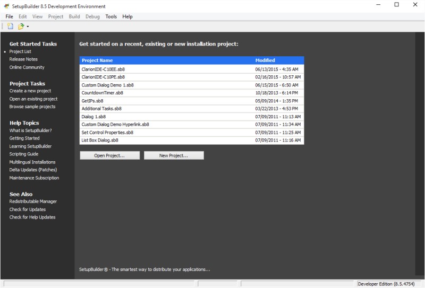
Task: Click the Open Project folder toolbar icon
Action: click(x=21, y=26)
